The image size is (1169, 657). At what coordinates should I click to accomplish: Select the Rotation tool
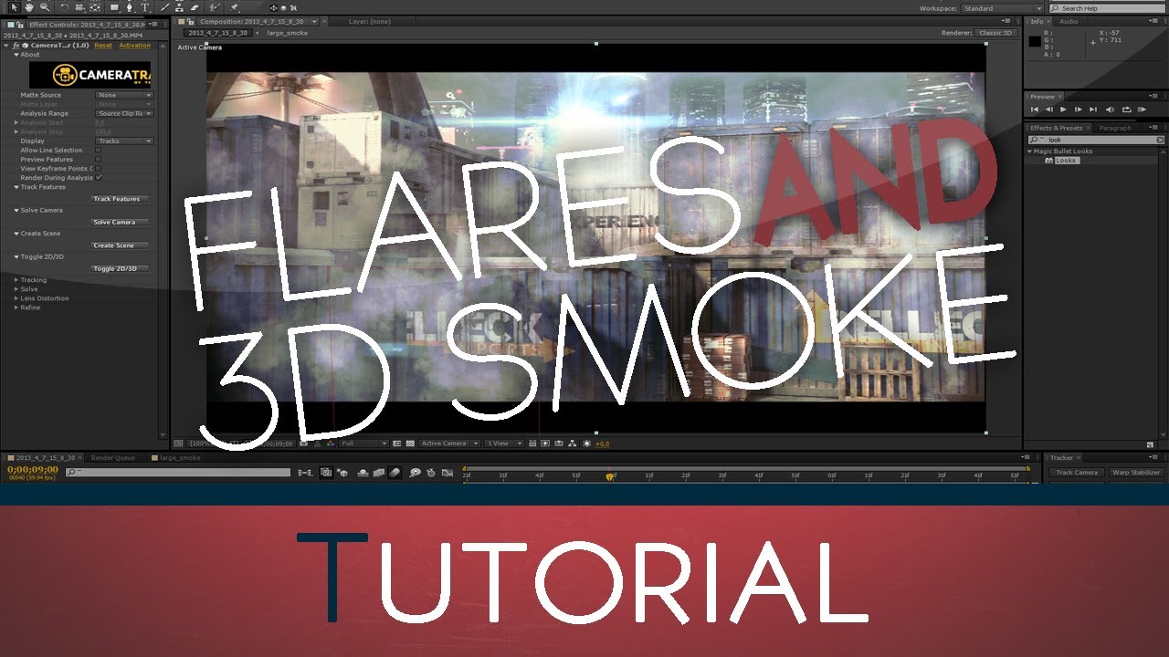pos(64,7)
